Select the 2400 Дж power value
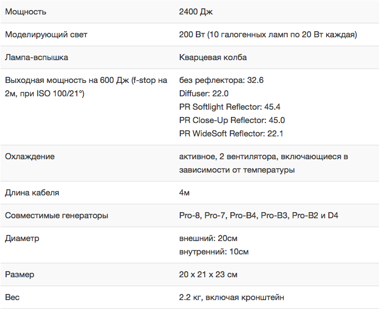Image resolution: width=379 pixels, height=309 pixels. coord(196,12)
